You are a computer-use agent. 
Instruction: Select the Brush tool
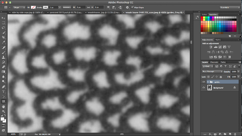point(3,52)
